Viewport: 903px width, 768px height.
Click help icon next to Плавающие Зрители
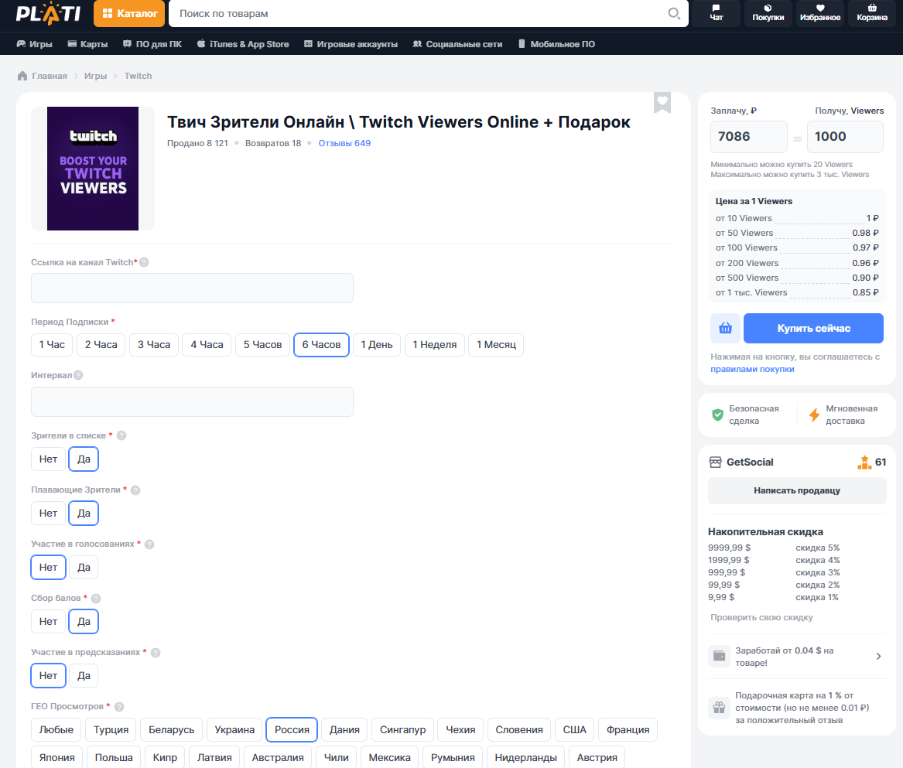(135, 490)
